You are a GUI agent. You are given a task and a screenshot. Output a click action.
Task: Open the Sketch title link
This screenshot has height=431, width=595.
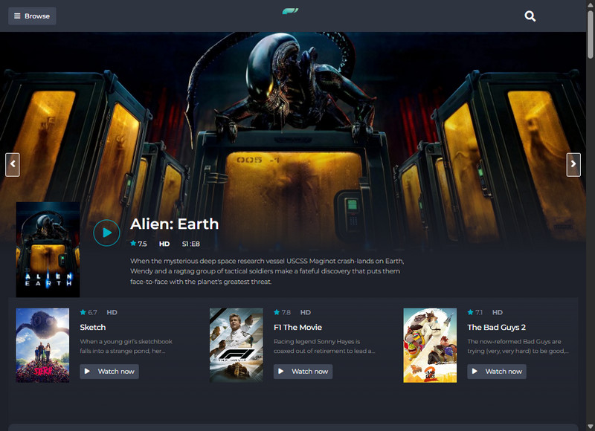tap(92, 327)
